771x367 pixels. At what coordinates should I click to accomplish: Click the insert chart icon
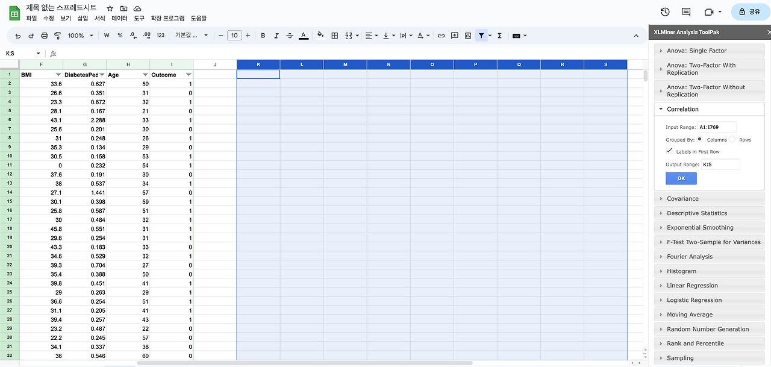[x=468, y=36]
